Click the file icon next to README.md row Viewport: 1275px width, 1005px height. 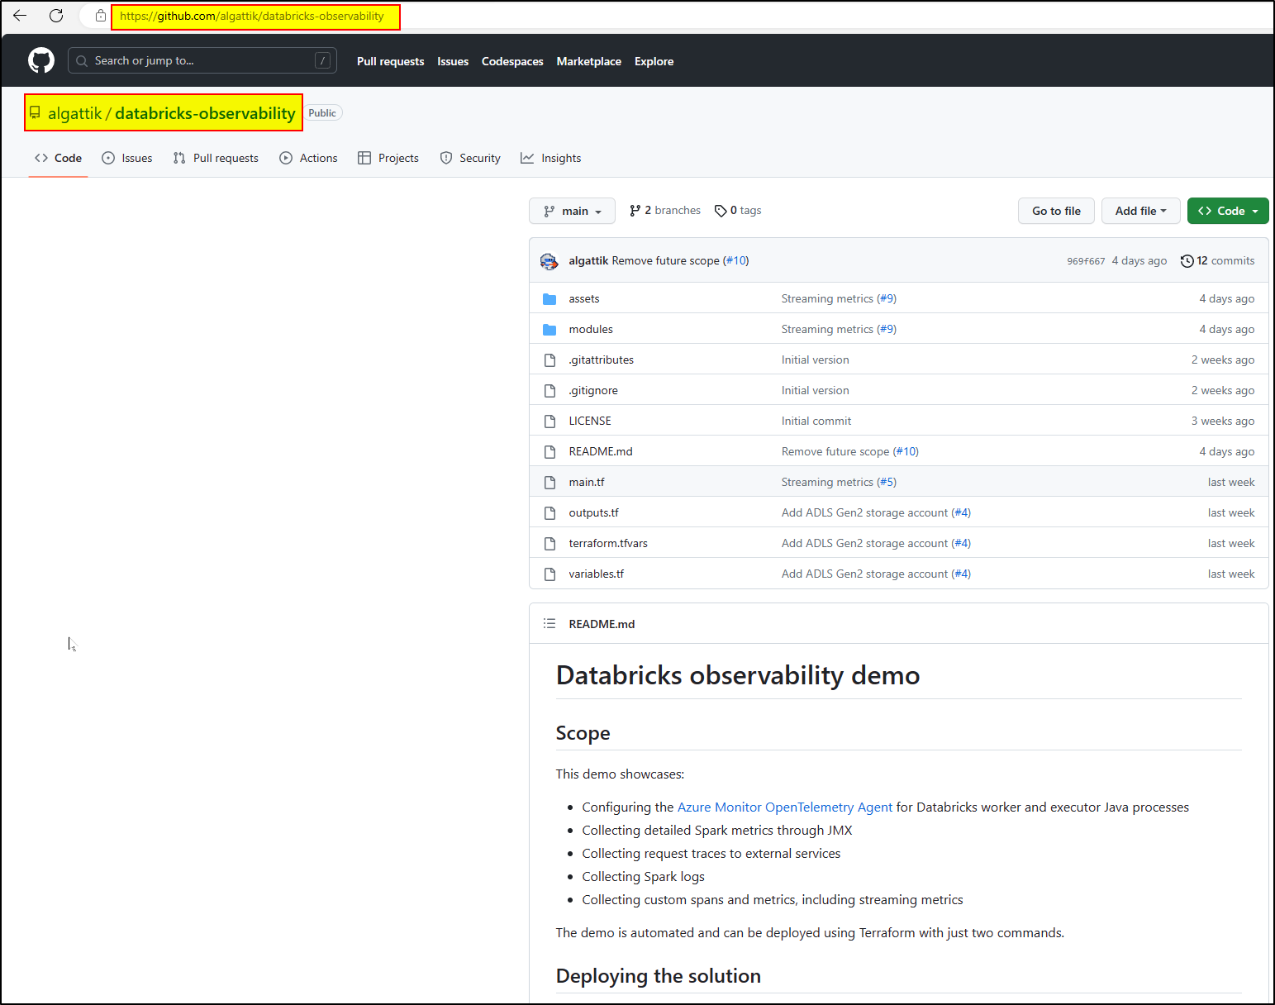pyautogui.click(x=549, y=451)
